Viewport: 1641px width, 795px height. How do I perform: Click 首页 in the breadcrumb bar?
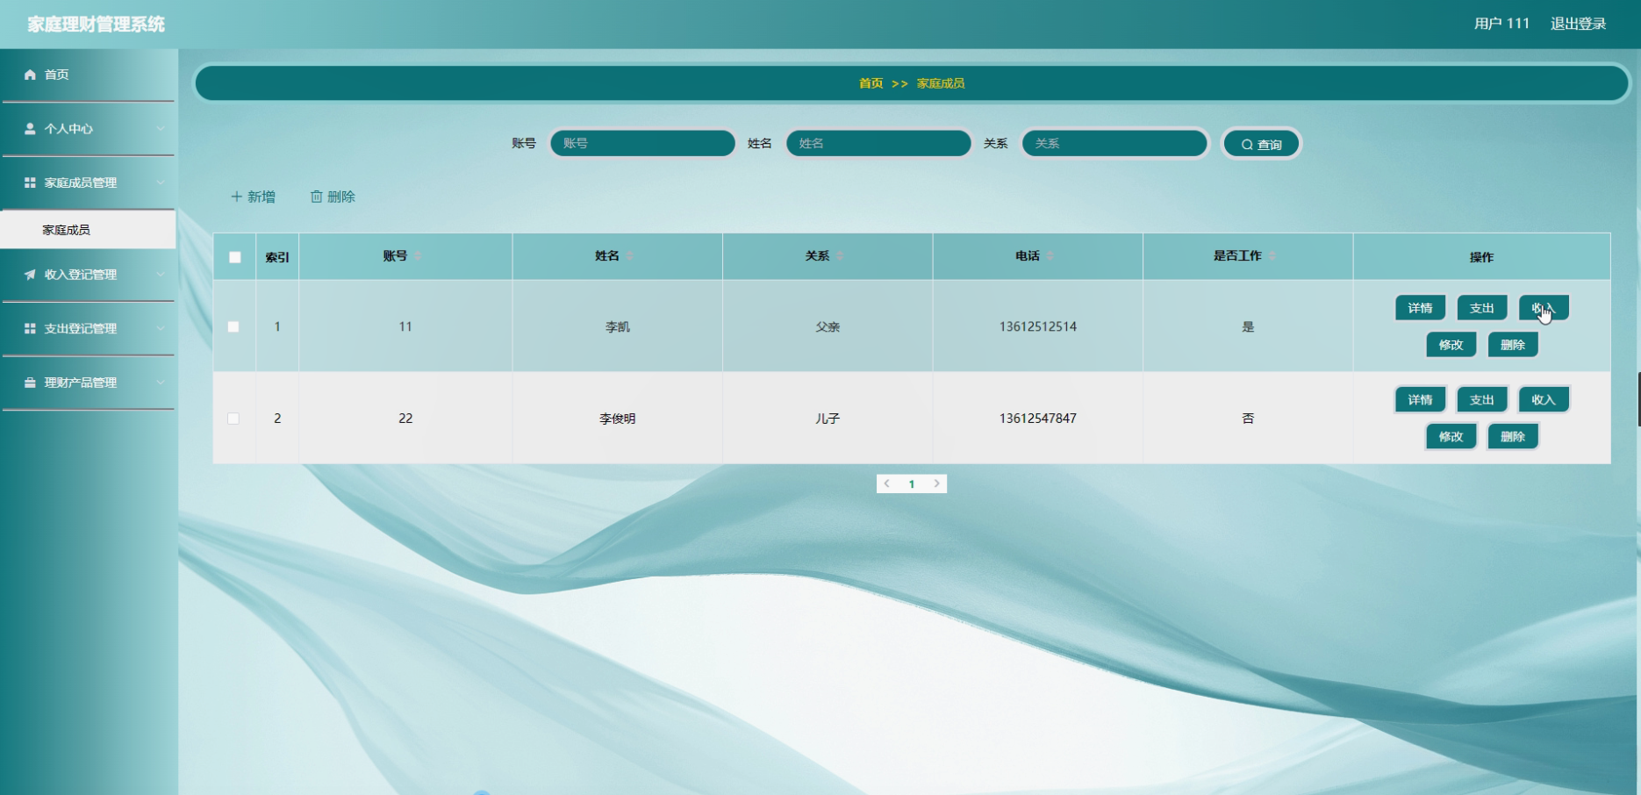pyautogui.click(x=871, y=83)
